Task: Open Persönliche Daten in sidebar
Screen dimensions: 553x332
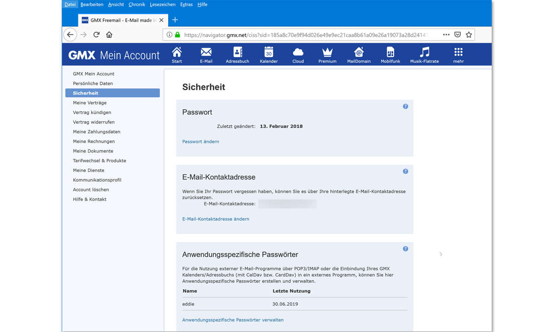Action: (93, 83)
